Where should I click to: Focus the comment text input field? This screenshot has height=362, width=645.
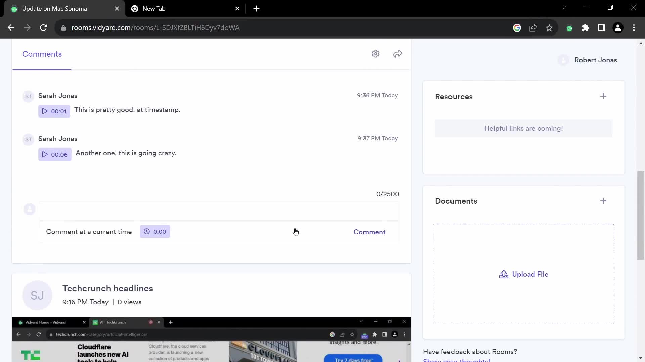pos(219,211)
